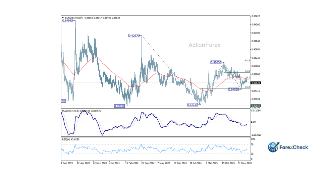Click the 9 Mar 2025 date label
This screenshot has width=322, height=181.
pyautogui.click(x=212, y=163)
